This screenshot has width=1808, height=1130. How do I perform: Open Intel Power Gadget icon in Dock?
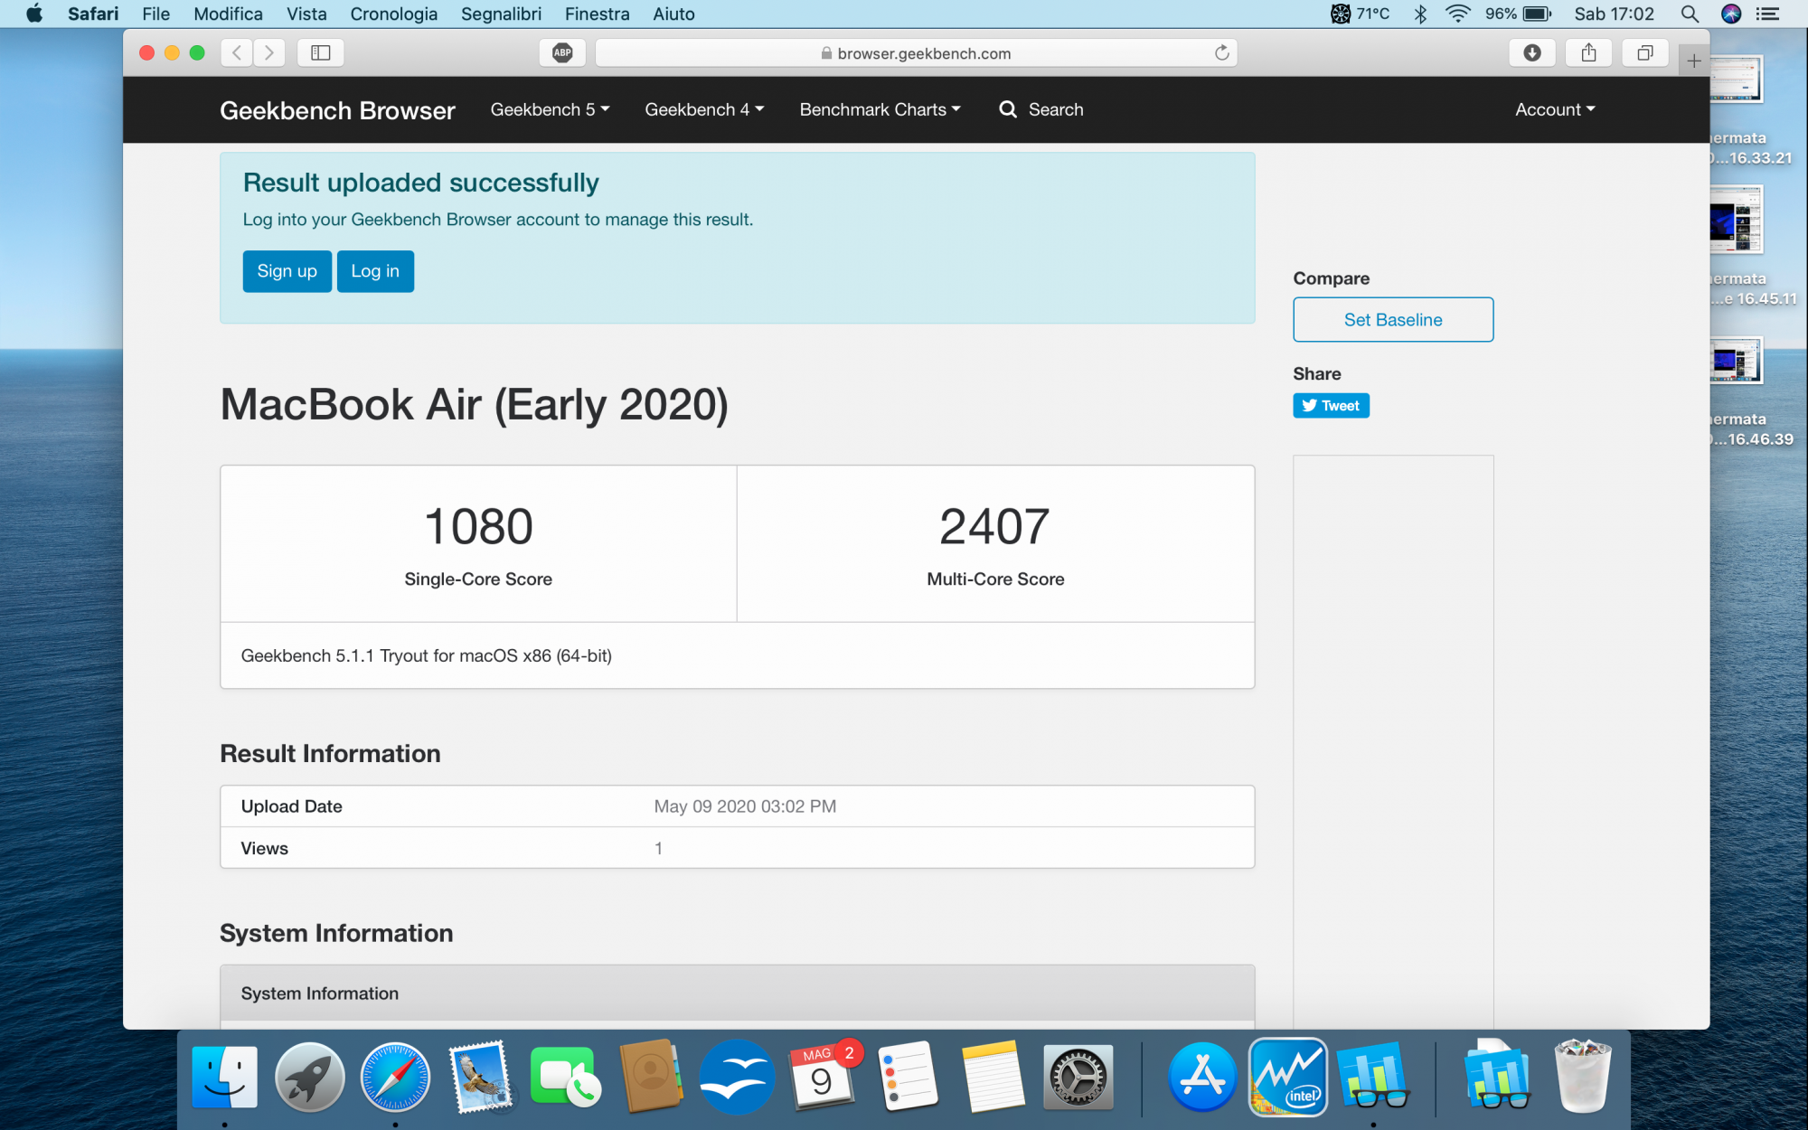point(1287,1077)
